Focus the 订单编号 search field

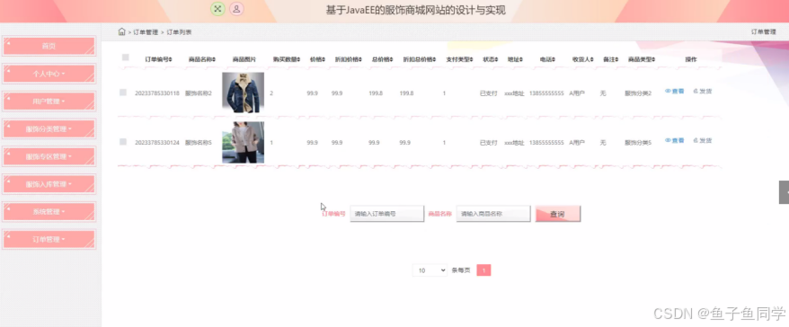pos(387,214)
